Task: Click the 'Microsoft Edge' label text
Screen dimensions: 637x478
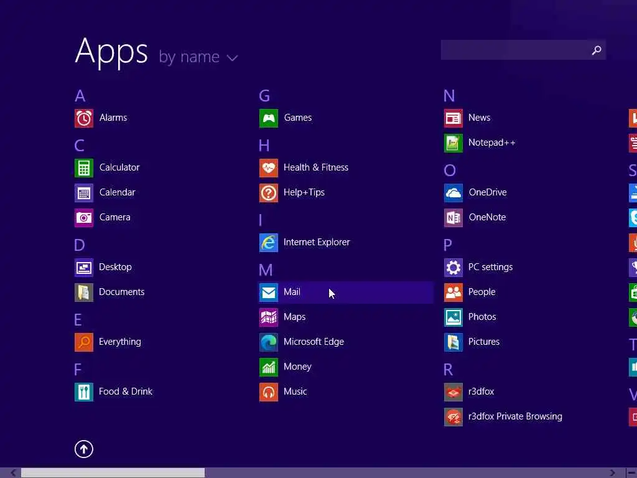Action: (x=314, y=342)
